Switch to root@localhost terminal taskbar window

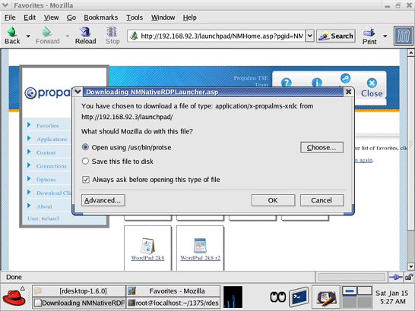tap(173, 303)
